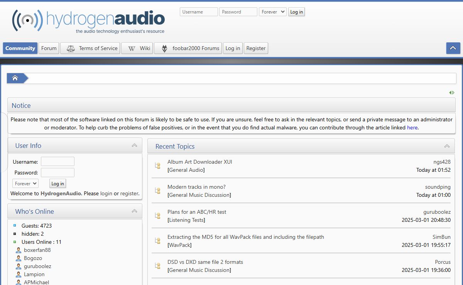Select Register from the navigation bar
This screenshot has width=463, height=285.
tap(256, 48)
